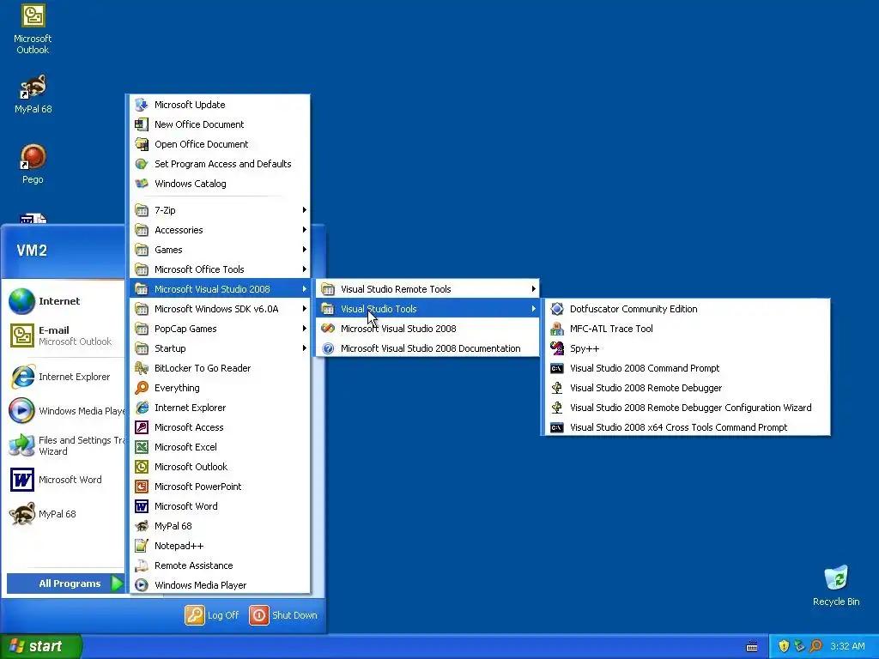Open Visual Studio 2008 Command Prompt icon
This screenshot has width=879, height=659.
coord(556,368)
